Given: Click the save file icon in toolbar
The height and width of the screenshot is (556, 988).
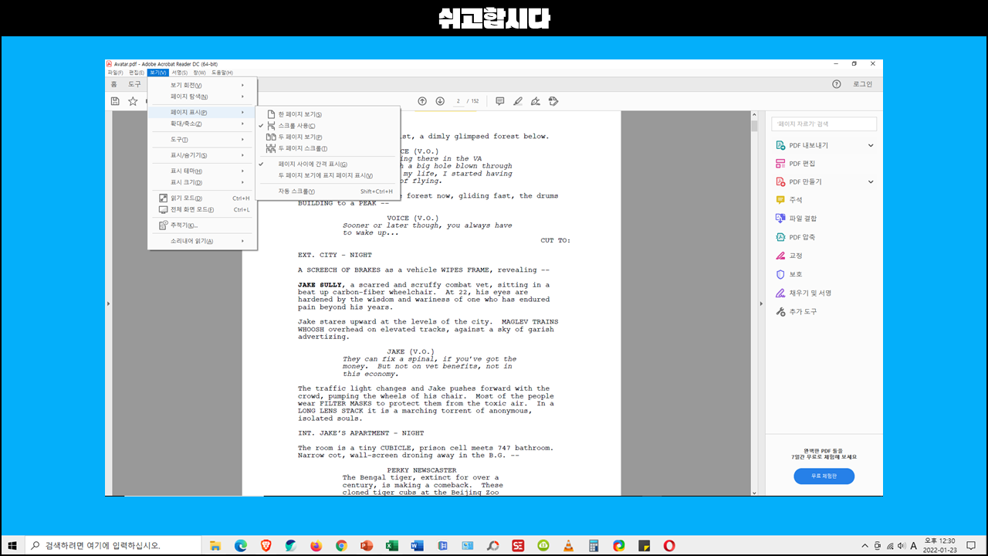Looking at the screenshot, I should pyautogui.click(x=115, y=101).
